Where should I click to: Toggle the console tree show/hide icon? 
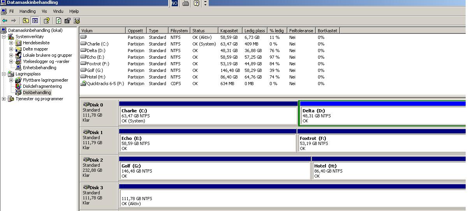click(35, 21)
